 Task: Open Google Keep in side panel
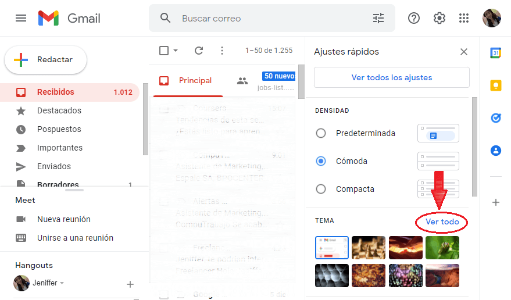(x=495, y=85)
